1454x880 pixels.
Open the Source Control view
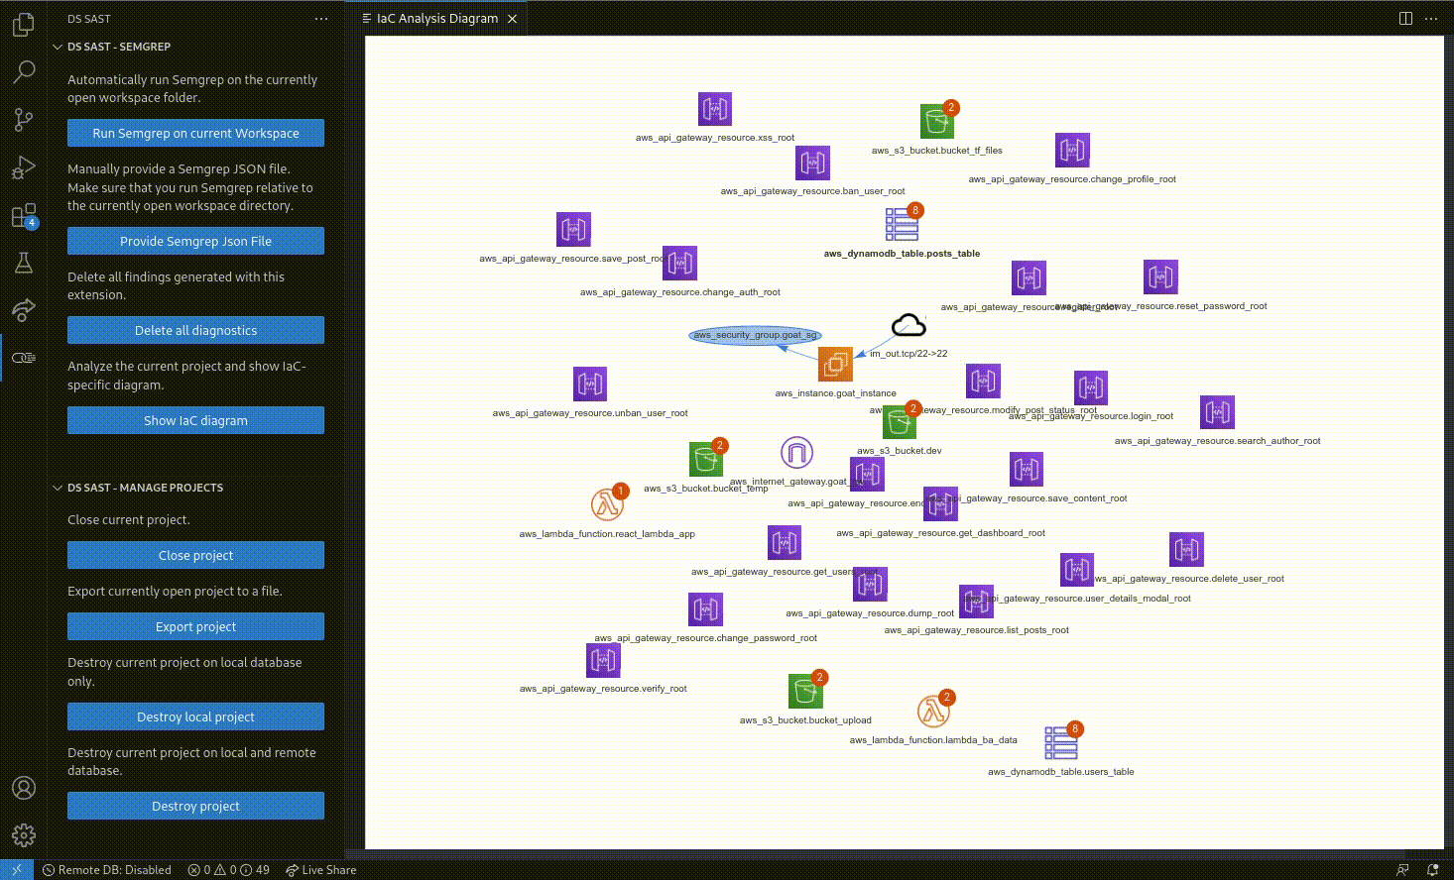click(x=24, y=120)
